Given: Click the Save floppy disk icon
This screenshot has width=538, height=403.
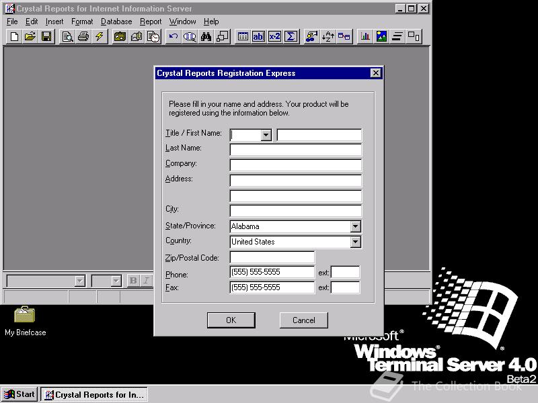Looking at the screenshot, I should click(x=46, y=36).
